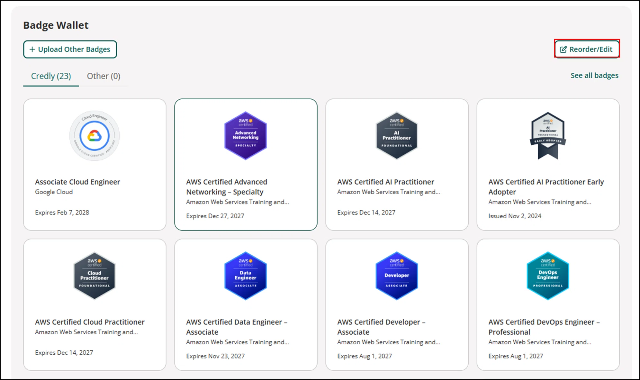Screen dimensions: 640x380
Task: Click issuer text under DevOps Engineer – Professional
Action: 540,342
